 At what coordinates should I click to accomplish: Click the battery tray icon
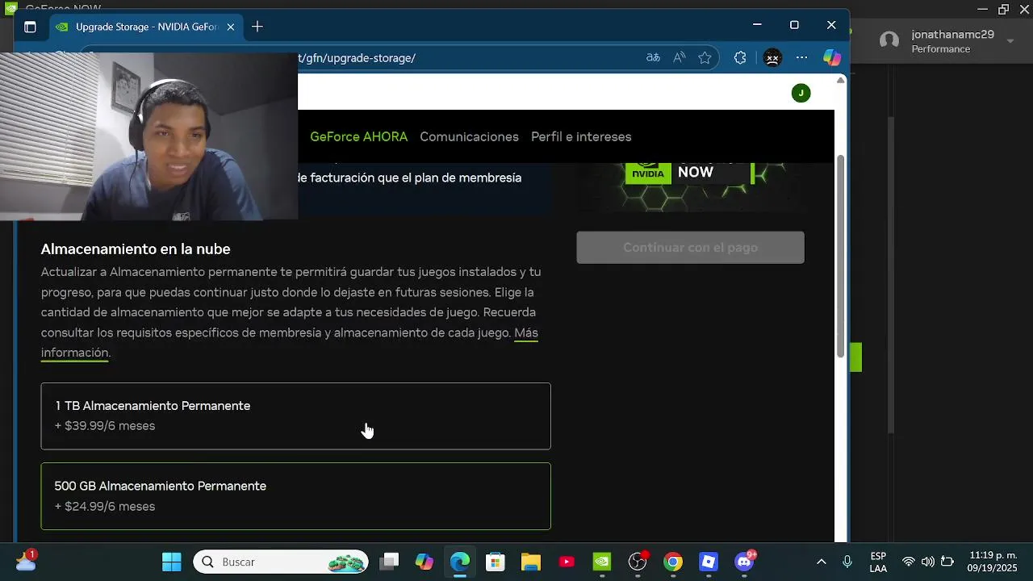pyautogui.click(x=947, y=562)
